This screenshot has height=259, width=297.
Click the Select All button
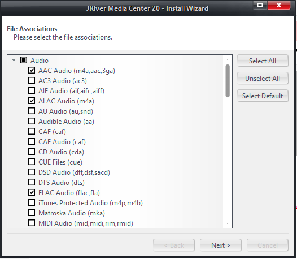point(263,61)
